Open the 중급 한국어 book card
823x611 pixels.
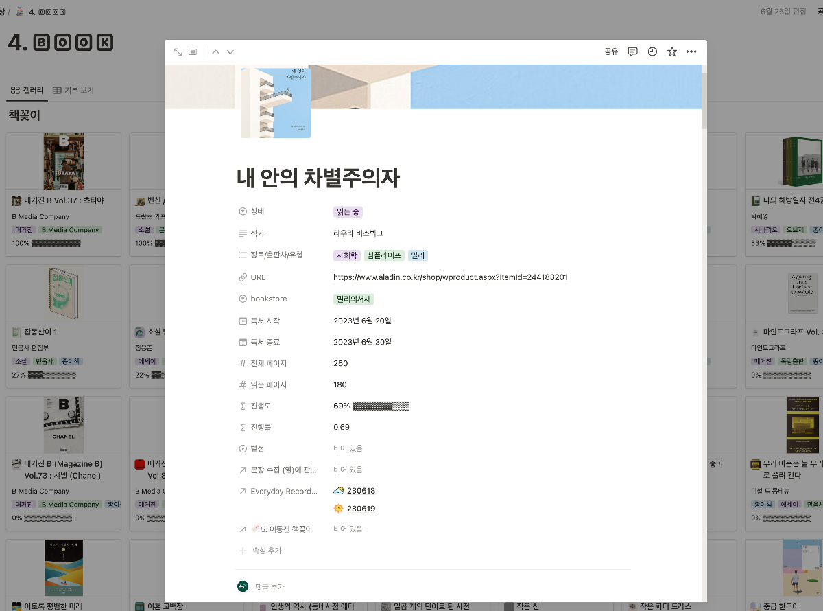pyautogui.click(x=784, y=575)
